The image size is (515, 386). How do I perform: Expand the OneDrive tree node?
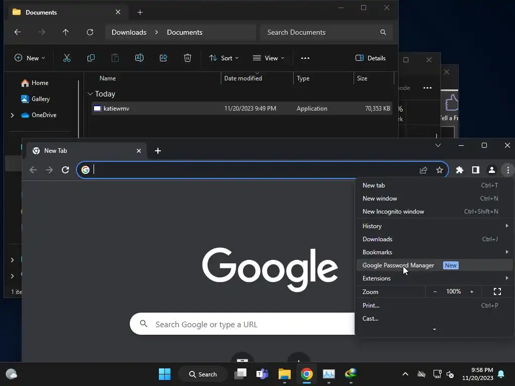pos(12,115)
